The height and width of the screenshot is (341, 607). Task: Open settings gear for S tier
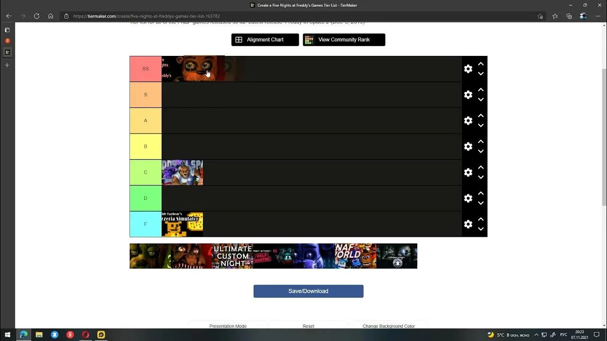click(x=468, y=95)
